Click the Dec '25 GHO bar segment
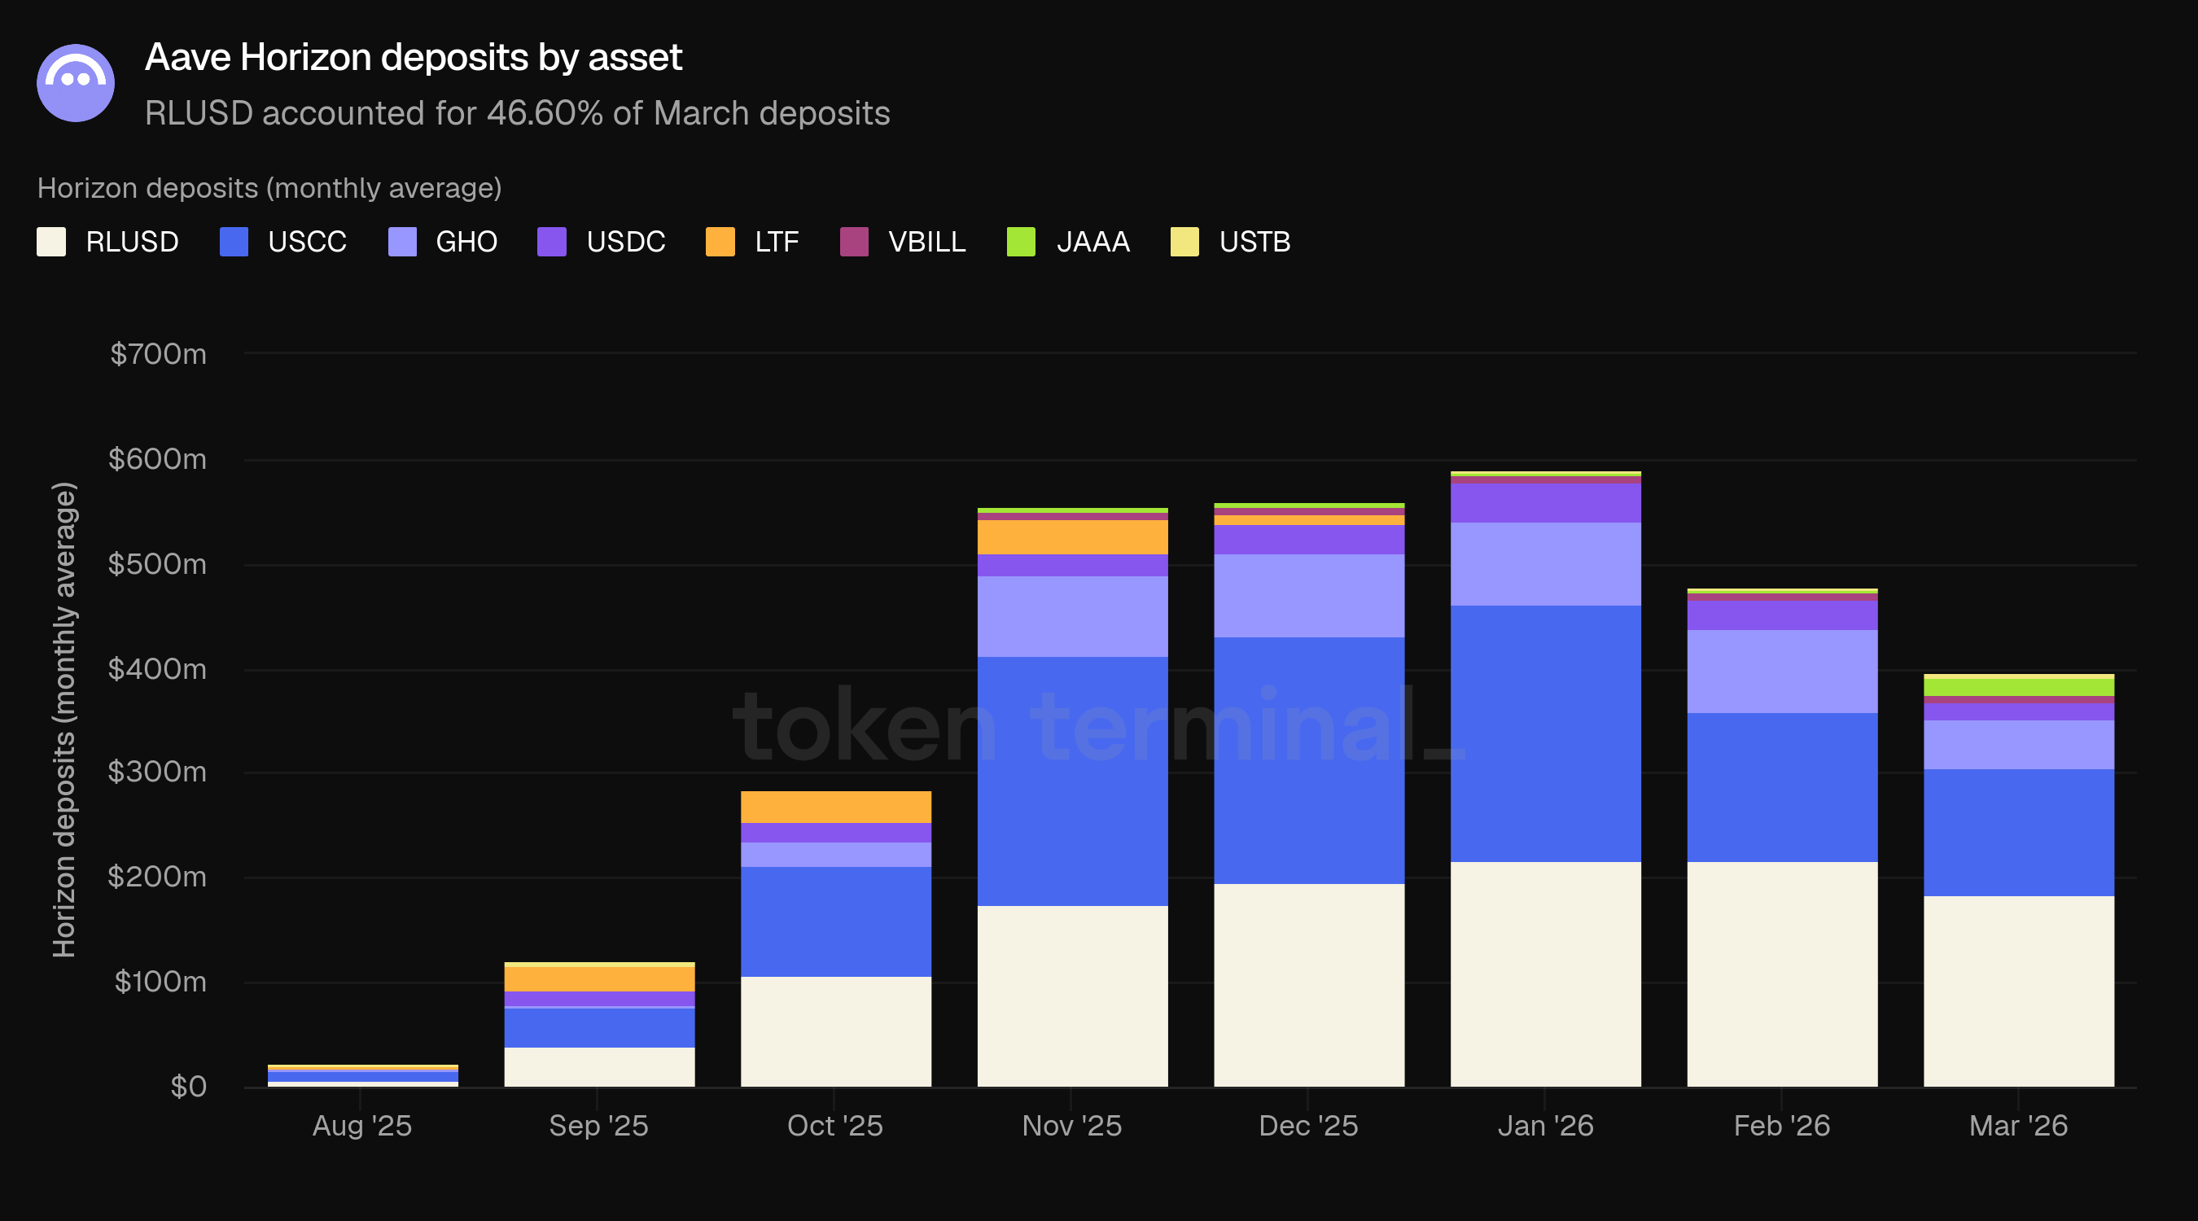Image resolution: width=2198 pixels, height=1221 pixels. coord(1308,596)
